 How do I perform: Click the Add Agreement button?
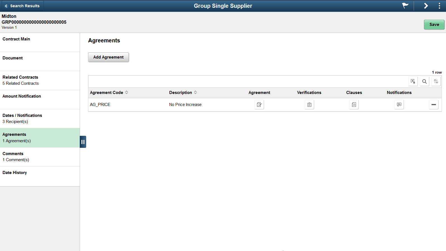(108, 57)
